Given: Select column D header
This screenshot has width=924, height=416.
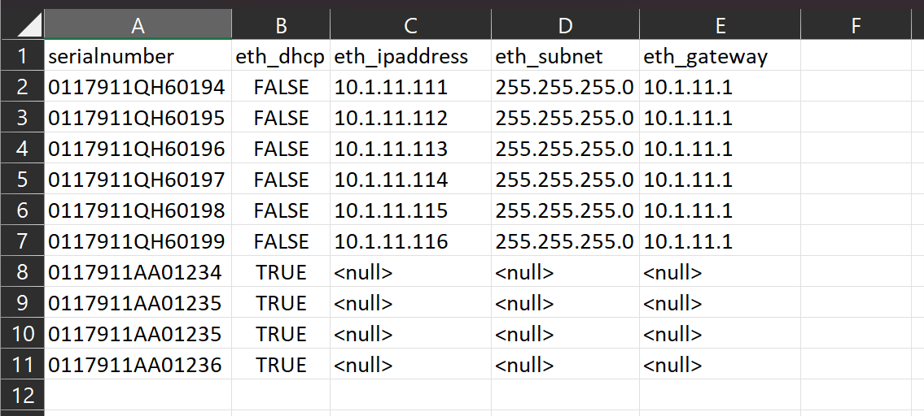Looking at the screenshot, I should (565, 26).
